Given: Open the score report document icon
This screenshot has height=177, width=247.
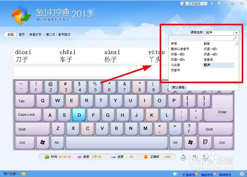Looking at the screenshot, I should point(211,4).
